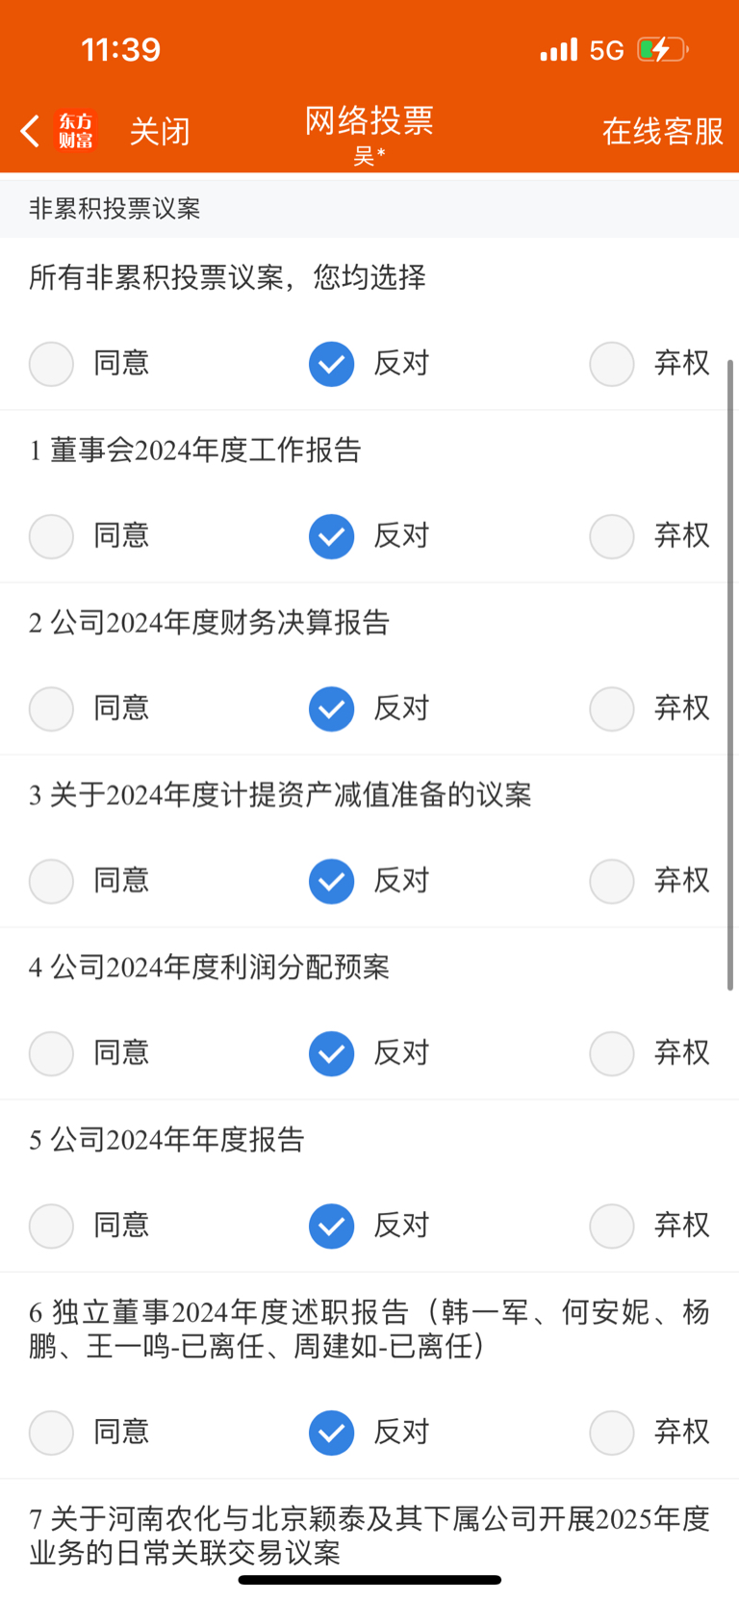
Task: Tap the 网络投票 page title
Action: coord(369,120)
